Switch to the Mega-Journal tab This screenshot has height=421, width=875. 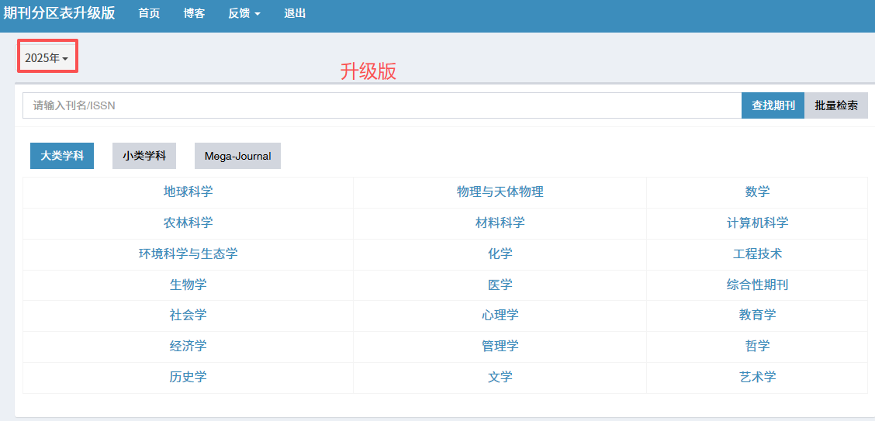click(x=237, y=156)
